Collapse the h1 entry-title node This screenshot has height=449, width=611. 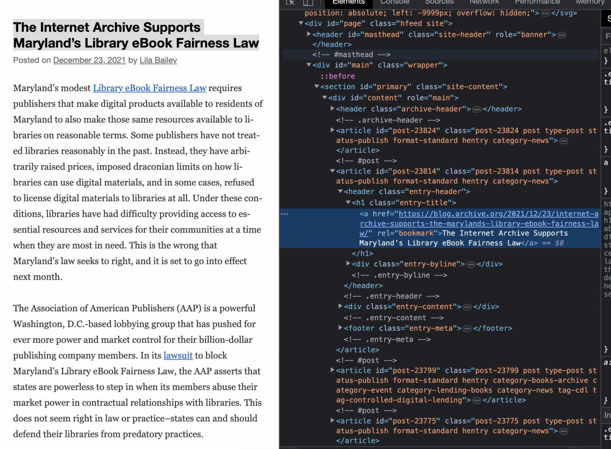[348, 202]
